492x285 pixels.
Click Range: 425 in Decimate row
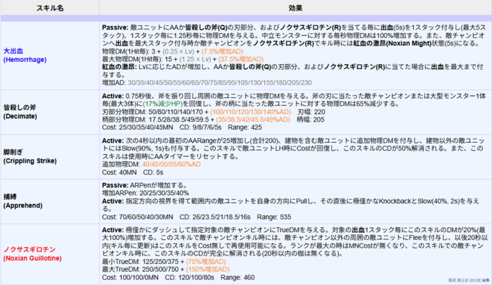pos(245,127)
